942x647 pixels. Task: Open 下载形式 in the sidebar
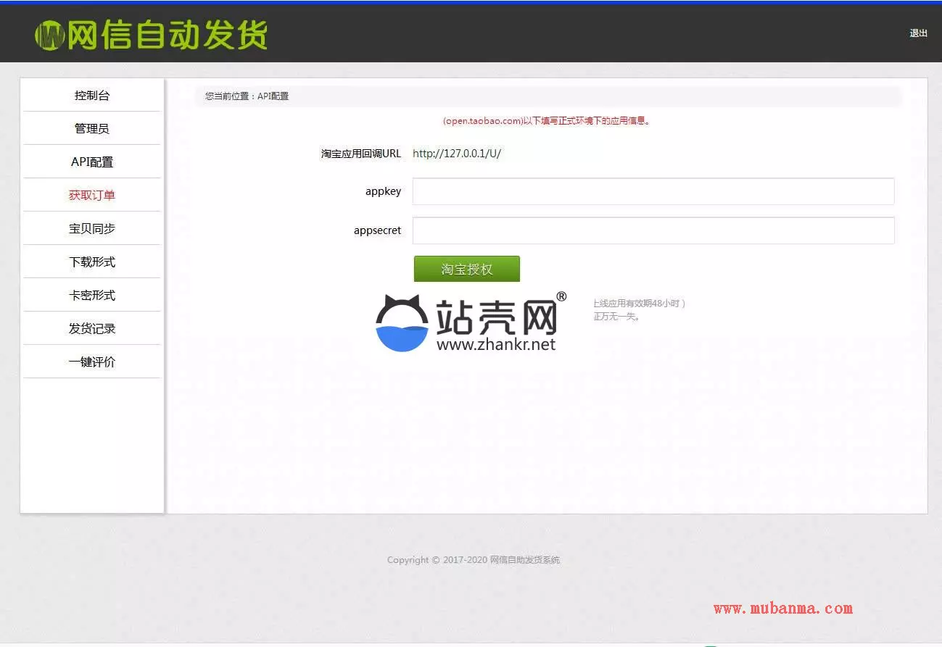pos(92,262)
